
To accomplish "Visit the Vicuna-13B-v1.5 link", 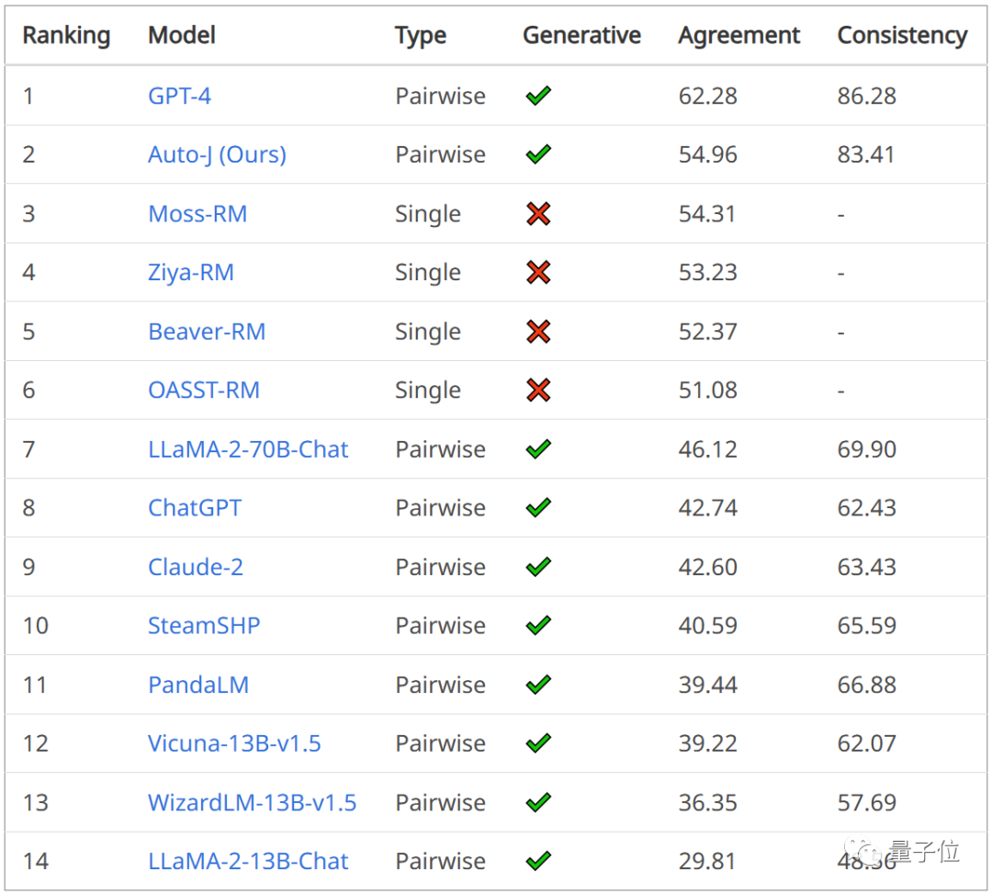I will (234, 743).
